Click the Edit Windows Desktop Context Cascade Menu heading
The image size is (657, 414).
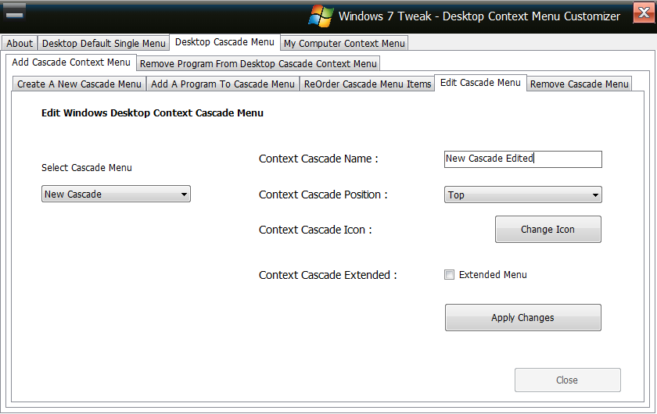(153, 113)
